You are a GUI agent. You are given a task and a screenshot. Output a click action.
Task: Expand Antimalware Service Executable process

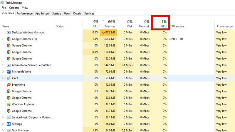click(3, 65)
